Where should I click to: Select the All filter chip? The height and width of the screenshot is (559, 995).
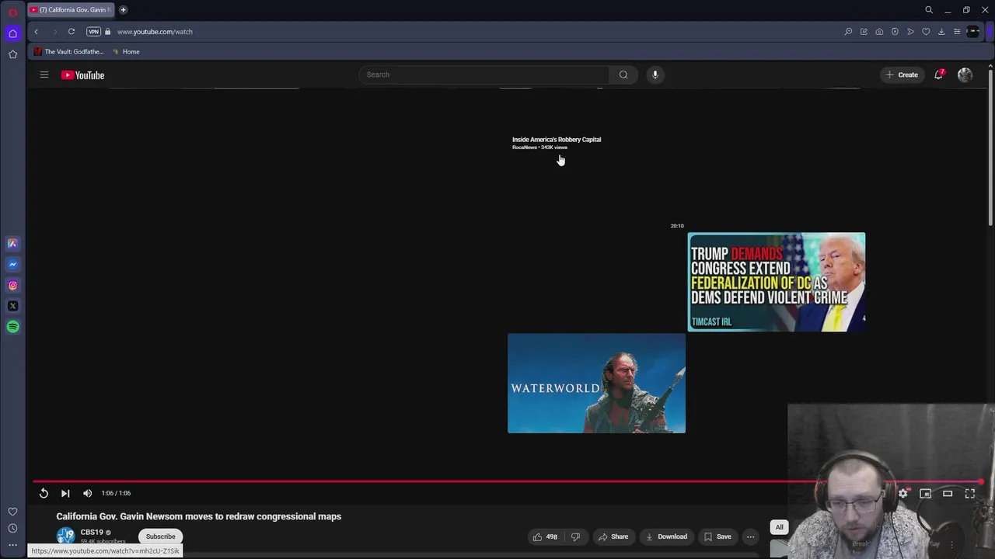pos(779,527)
